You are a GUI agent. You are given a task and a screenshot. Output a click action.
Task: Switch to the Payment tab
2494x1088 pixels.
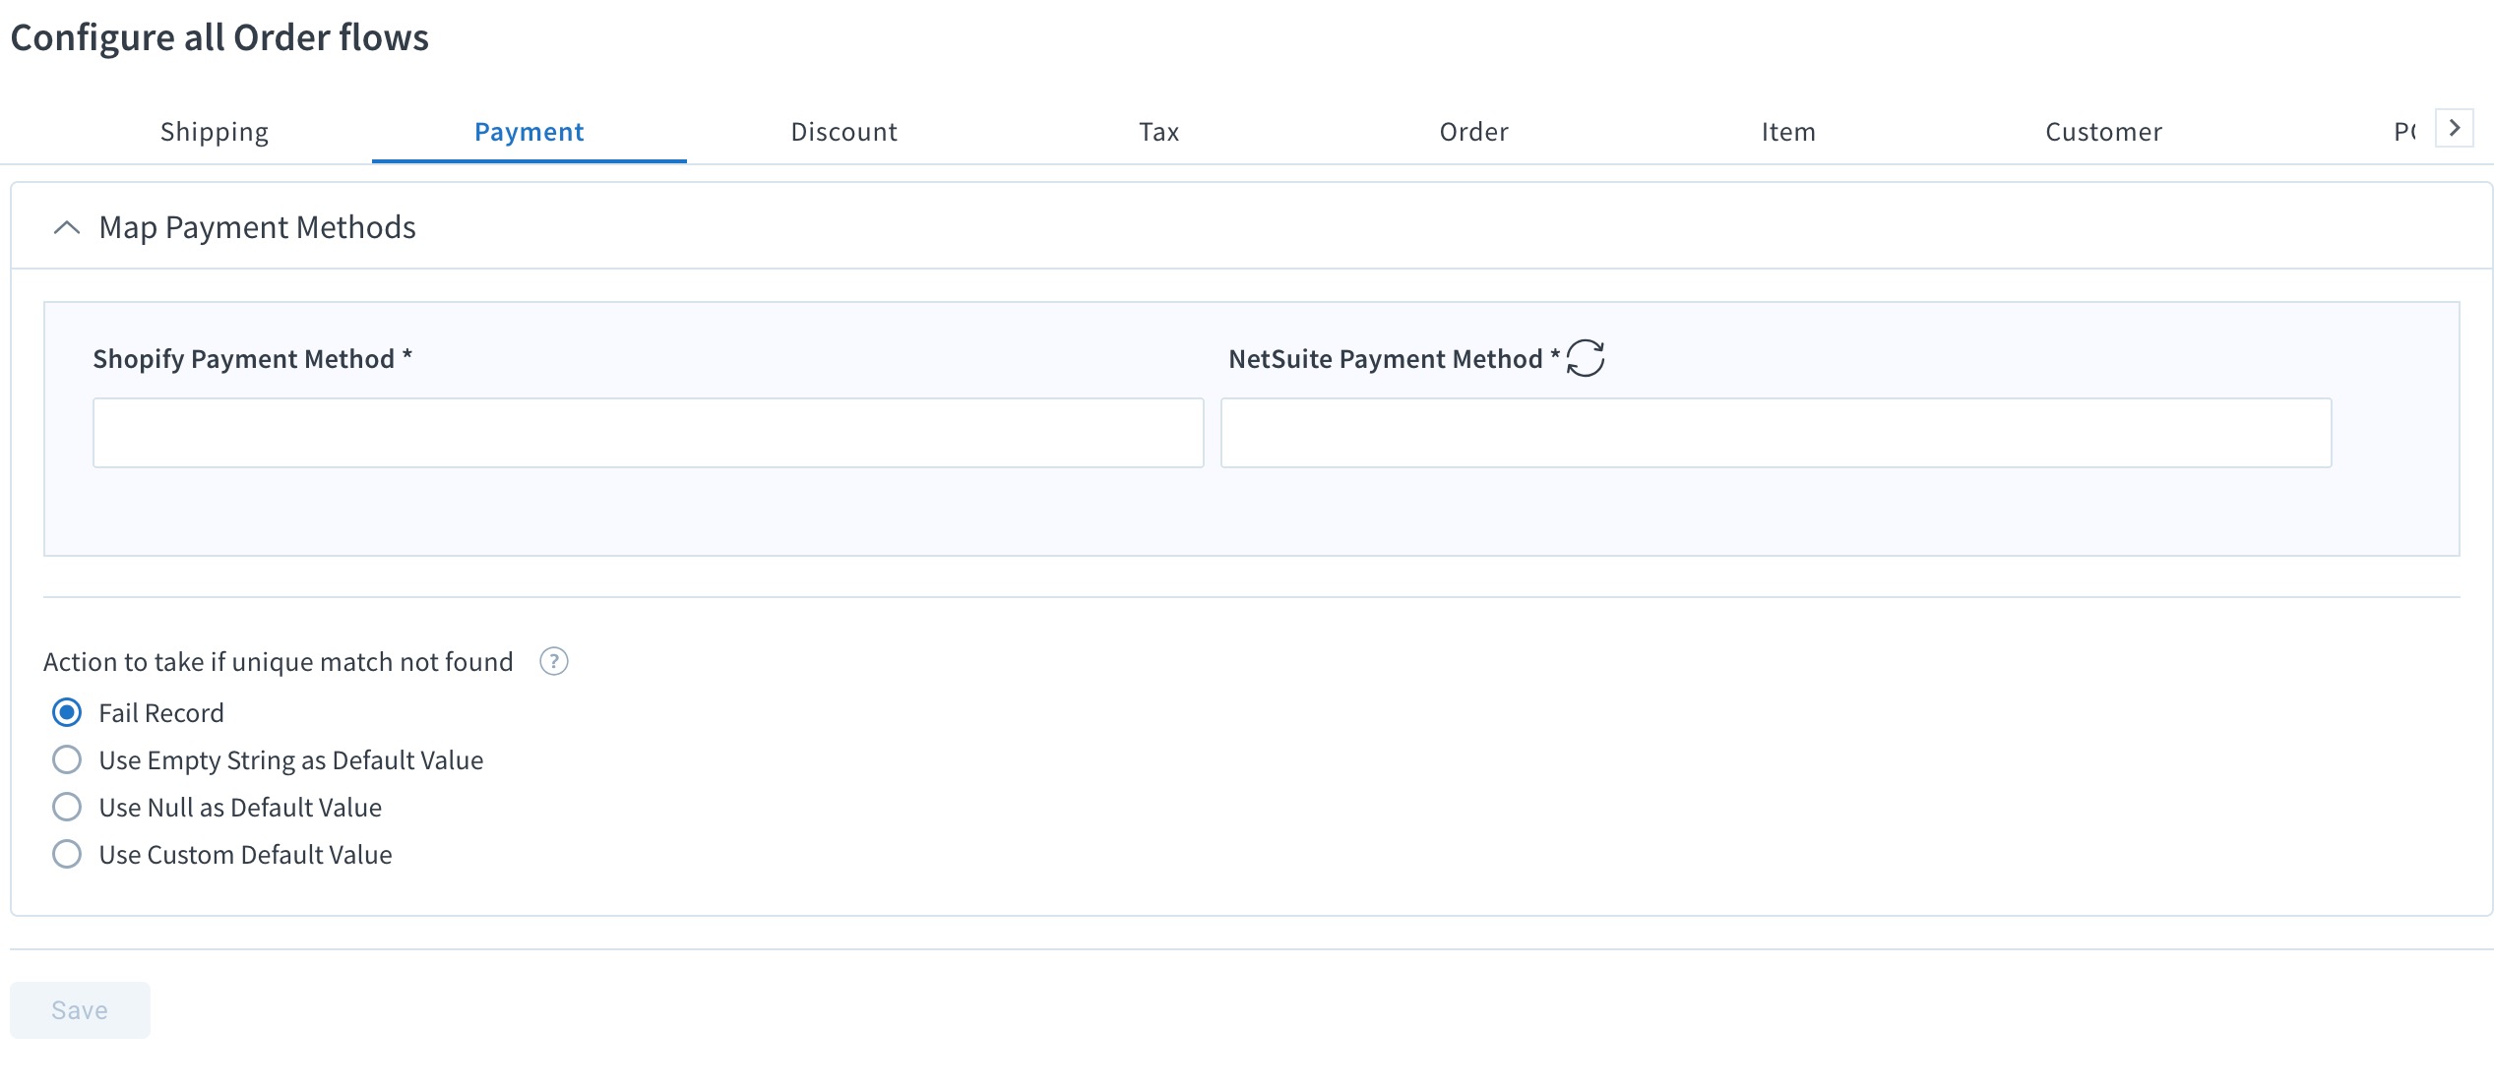click(x=530, y=132)
